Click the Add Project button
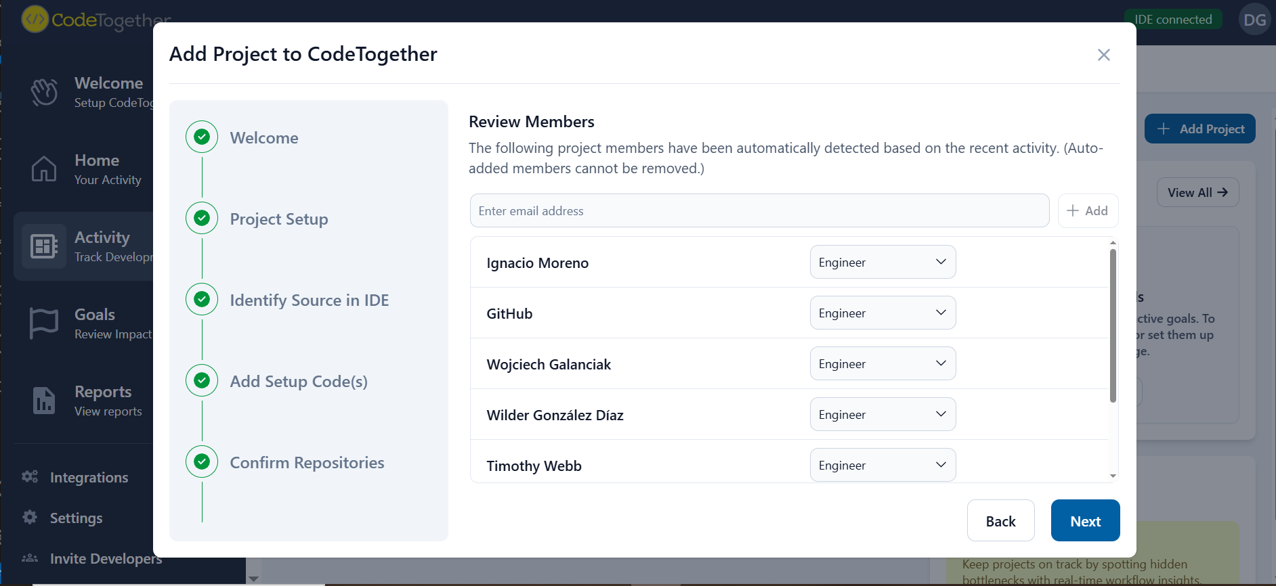This screenshot has height=586, width=1276. pos(1199,129)
